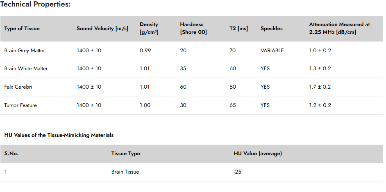The width and height of the screenshot is (386, 192).
Task: Click the HU Values of the Tissue-Mimicking Materials title
Action: pos(59,135)
